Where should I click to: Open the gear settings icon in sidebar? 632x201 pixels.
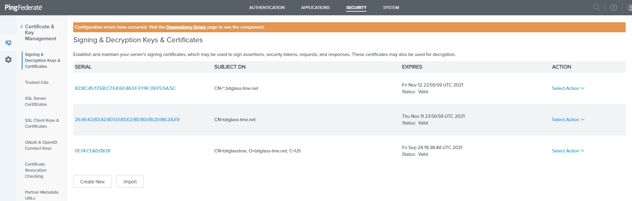point(8,60)
